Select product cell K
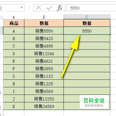 coord(14,106)
